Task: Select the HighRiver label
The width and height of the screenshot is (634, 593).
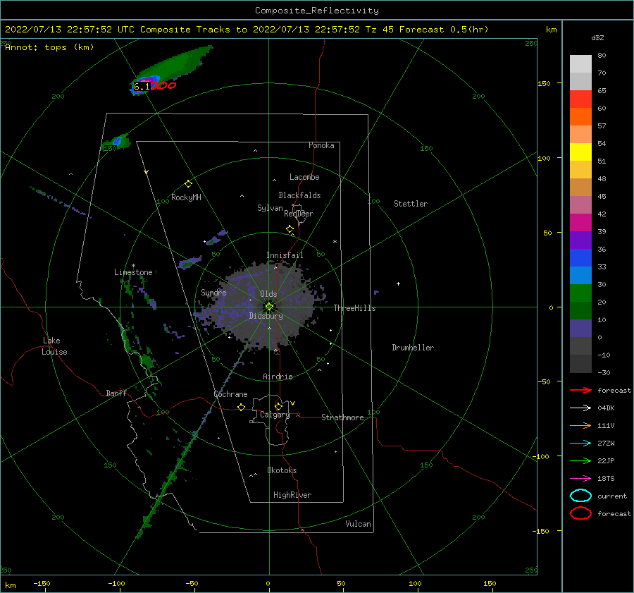Action: 292,495
